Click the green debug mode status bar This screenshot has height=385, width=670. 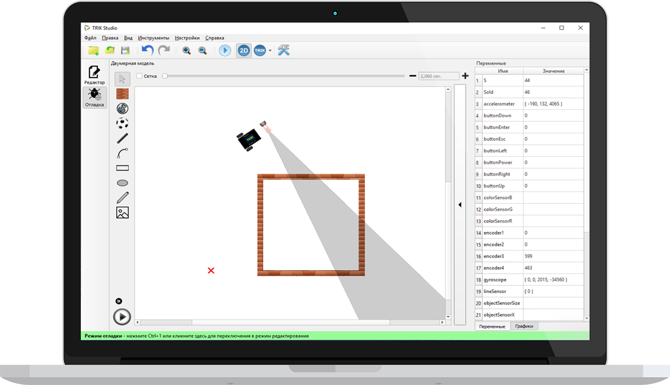(x=335, y=336)
